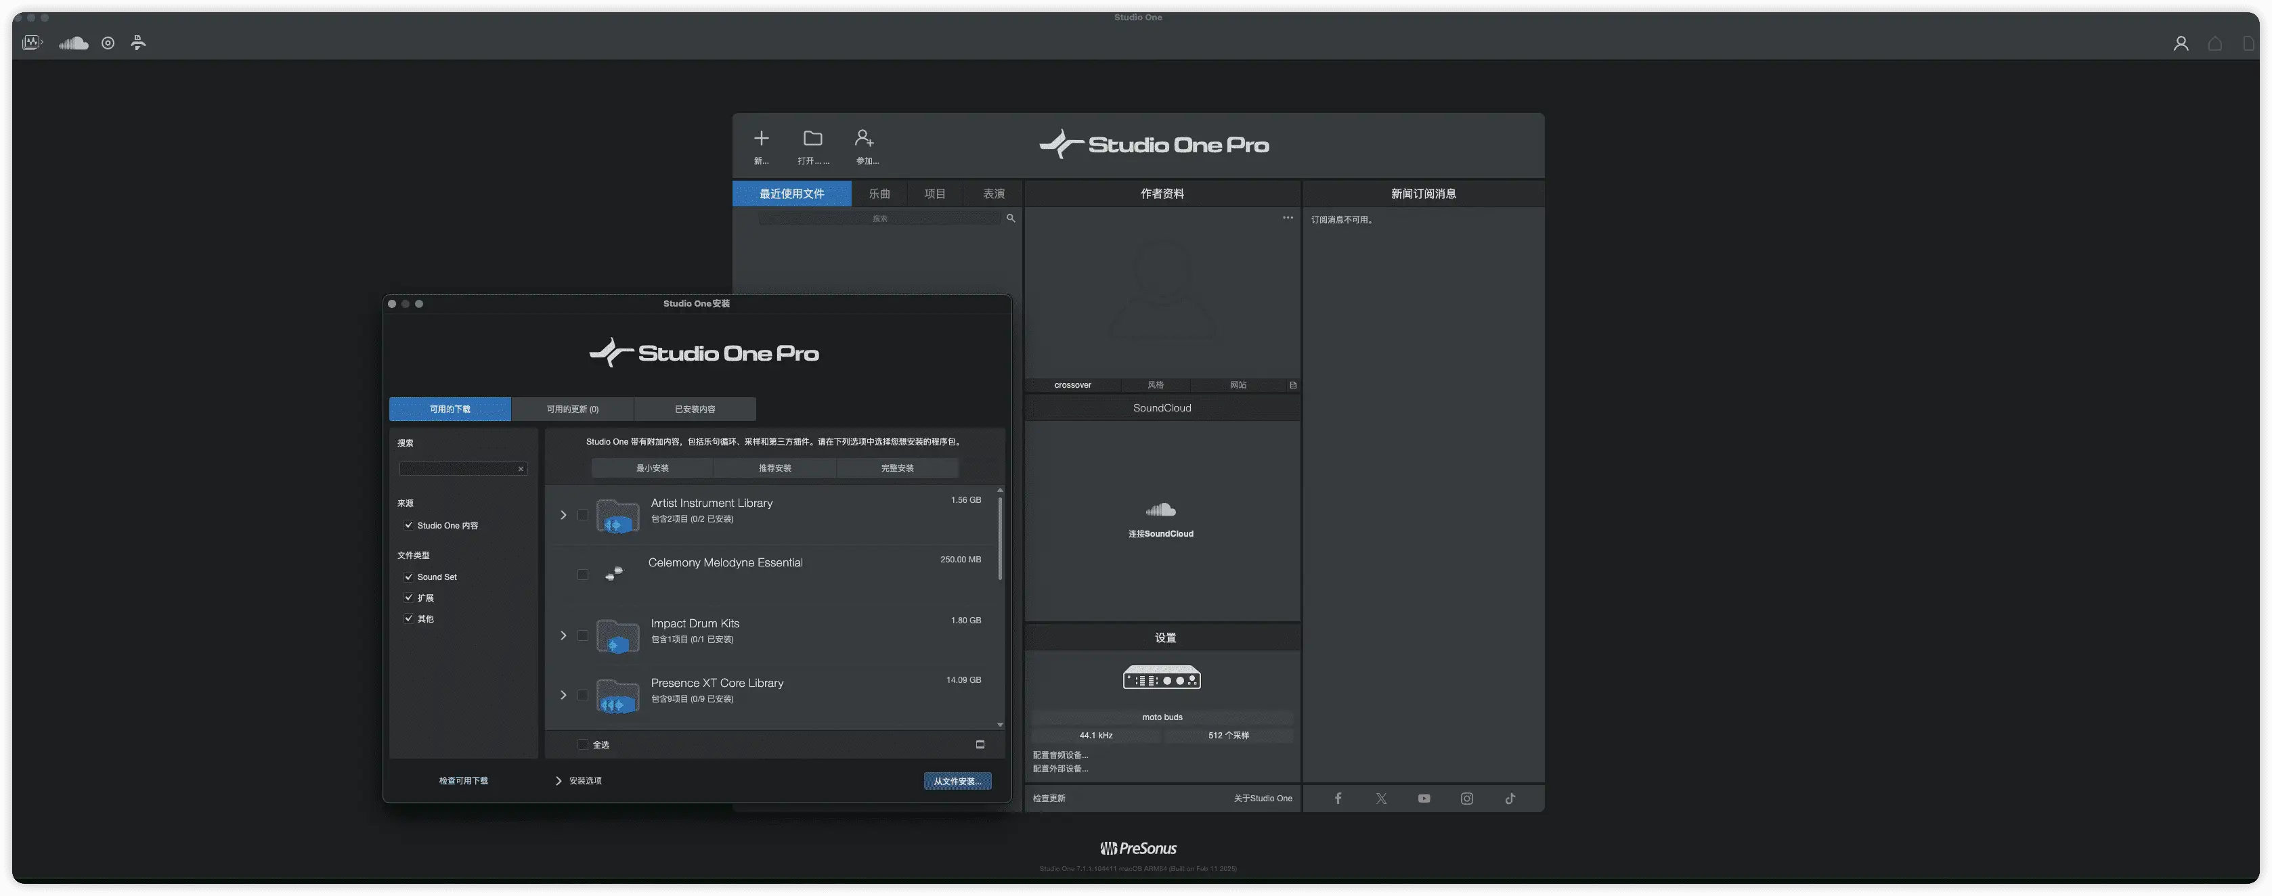Expand the Artist Instrument Library entry
Screen dimensions: 2272x896
(563, 515)
